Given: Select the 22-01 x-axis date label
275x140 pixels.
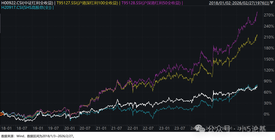Looking at the screenshot, I should click(132, 128).
